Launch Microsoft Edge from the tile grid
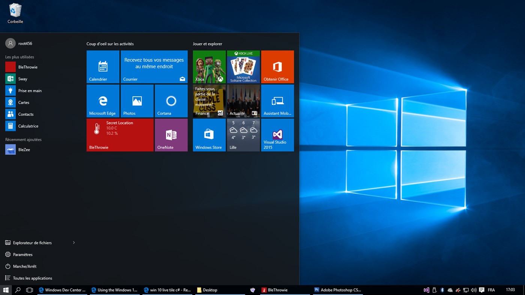 (x=103, y=100)
